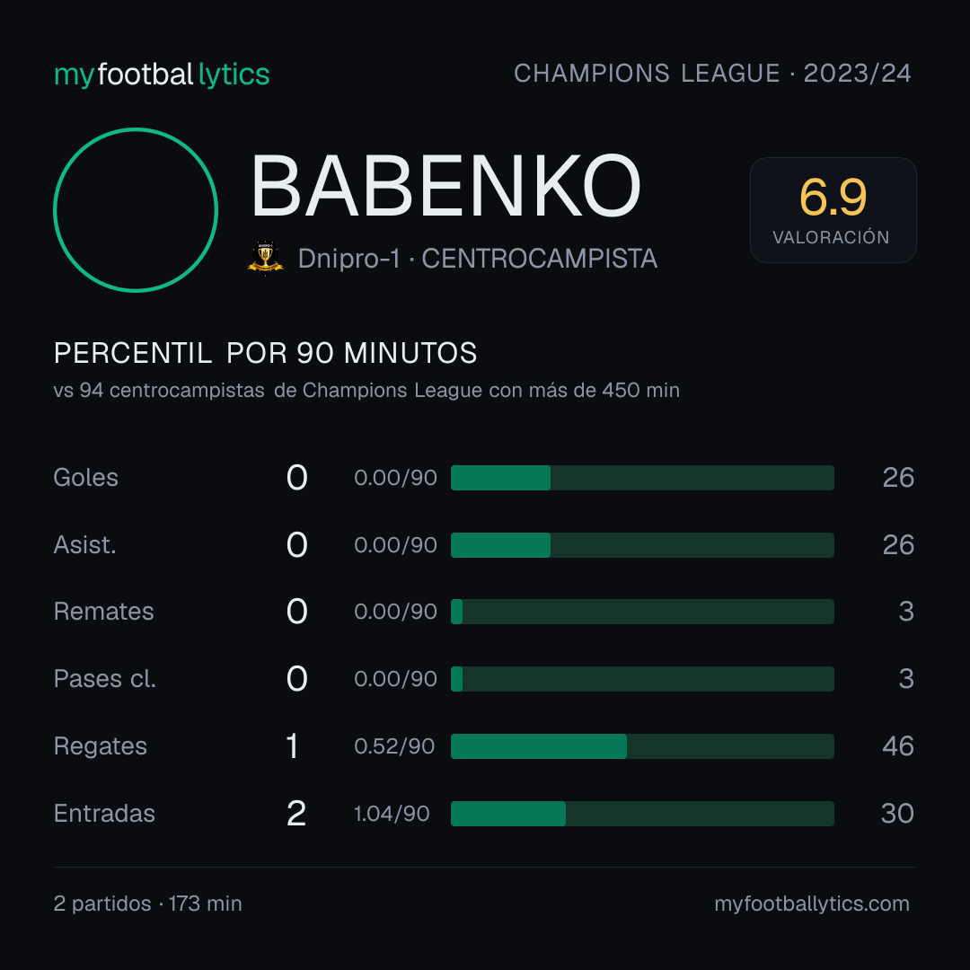Click the Pases cl. percentile bar
Viewport: 970px width, 970px height.
[x=642, y=679]
